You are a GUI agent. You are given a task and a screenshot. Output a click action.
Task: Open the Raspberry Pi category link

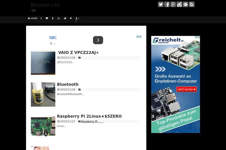click(92, 121)
